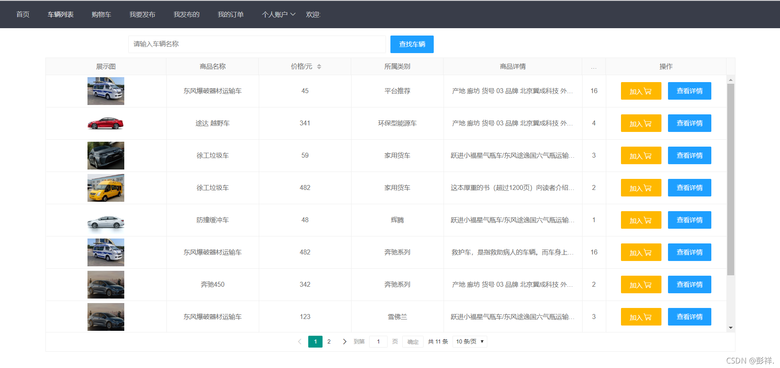Sort by 价格/元 using the sort arrows

point(319,67)
